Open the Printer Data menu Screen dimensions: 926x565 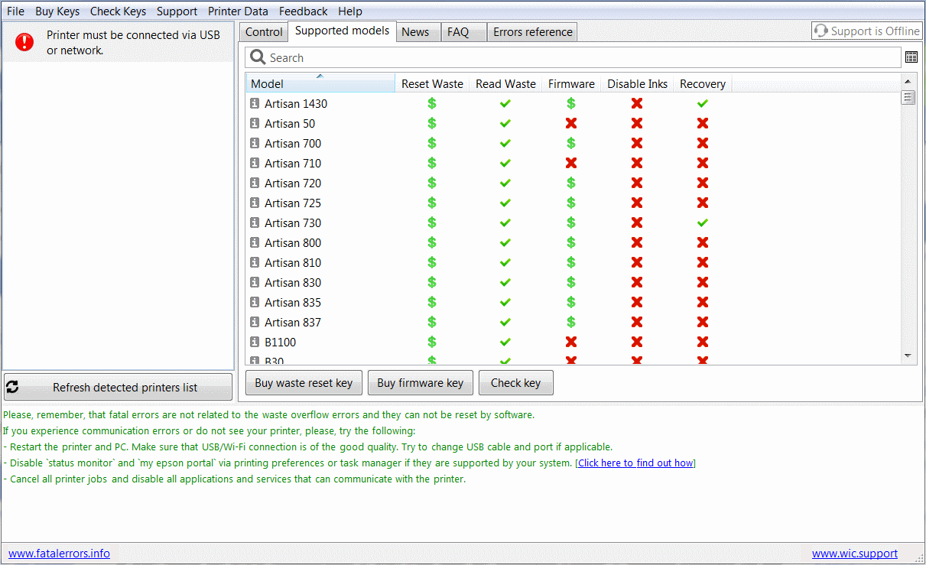click(x=238, y=11)
